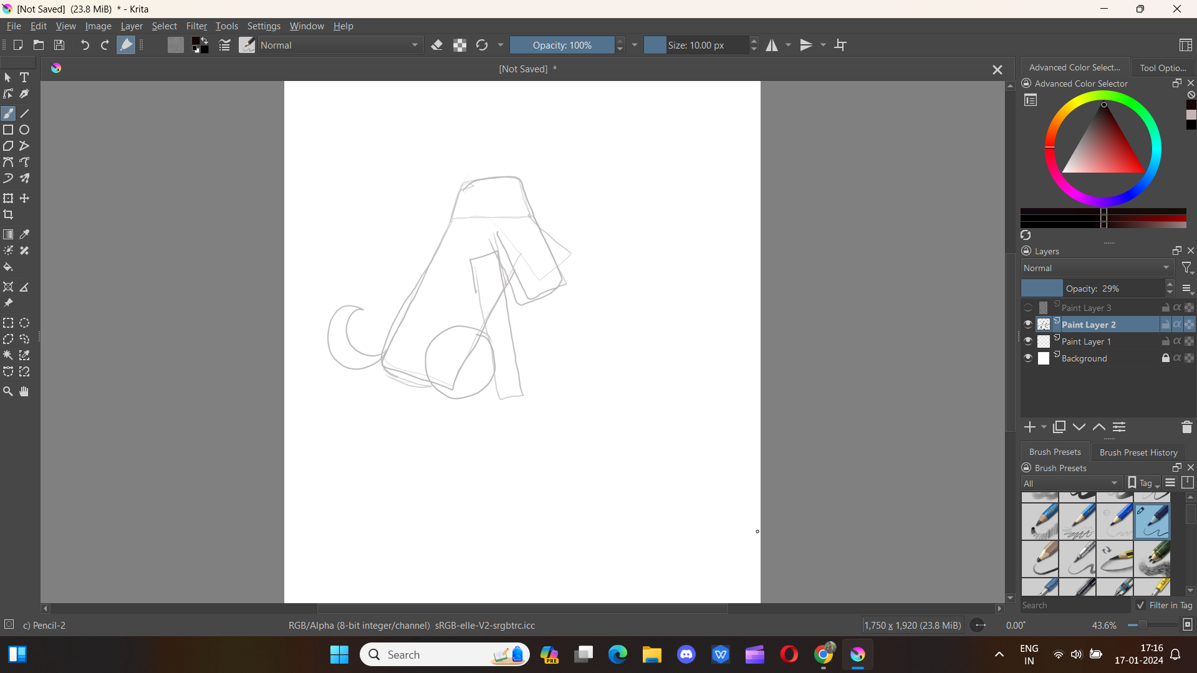The height and width of the screenshot is (673, 1197).
Task: Select the Zoom tool
Action: [x=8, y=391]
